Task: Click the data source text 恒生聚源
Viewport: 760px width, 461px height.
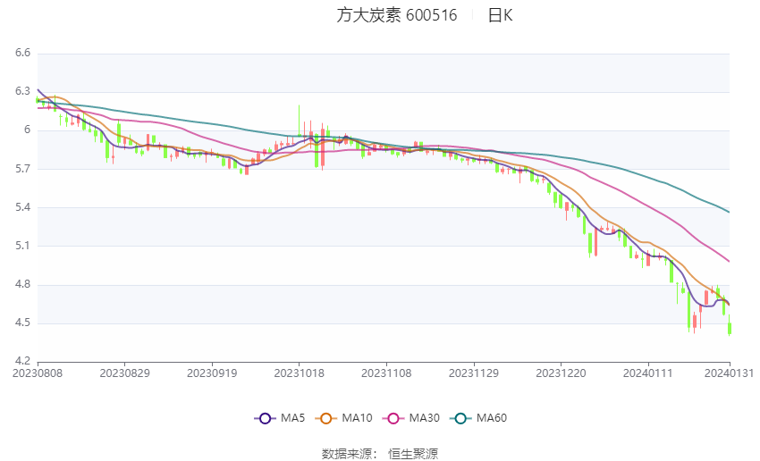Action: coord(413,454)
